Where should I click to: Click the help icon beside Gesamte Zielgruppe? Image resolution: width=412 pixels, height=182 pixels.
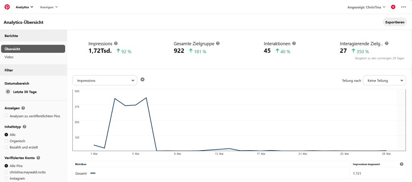coord(218,43)
